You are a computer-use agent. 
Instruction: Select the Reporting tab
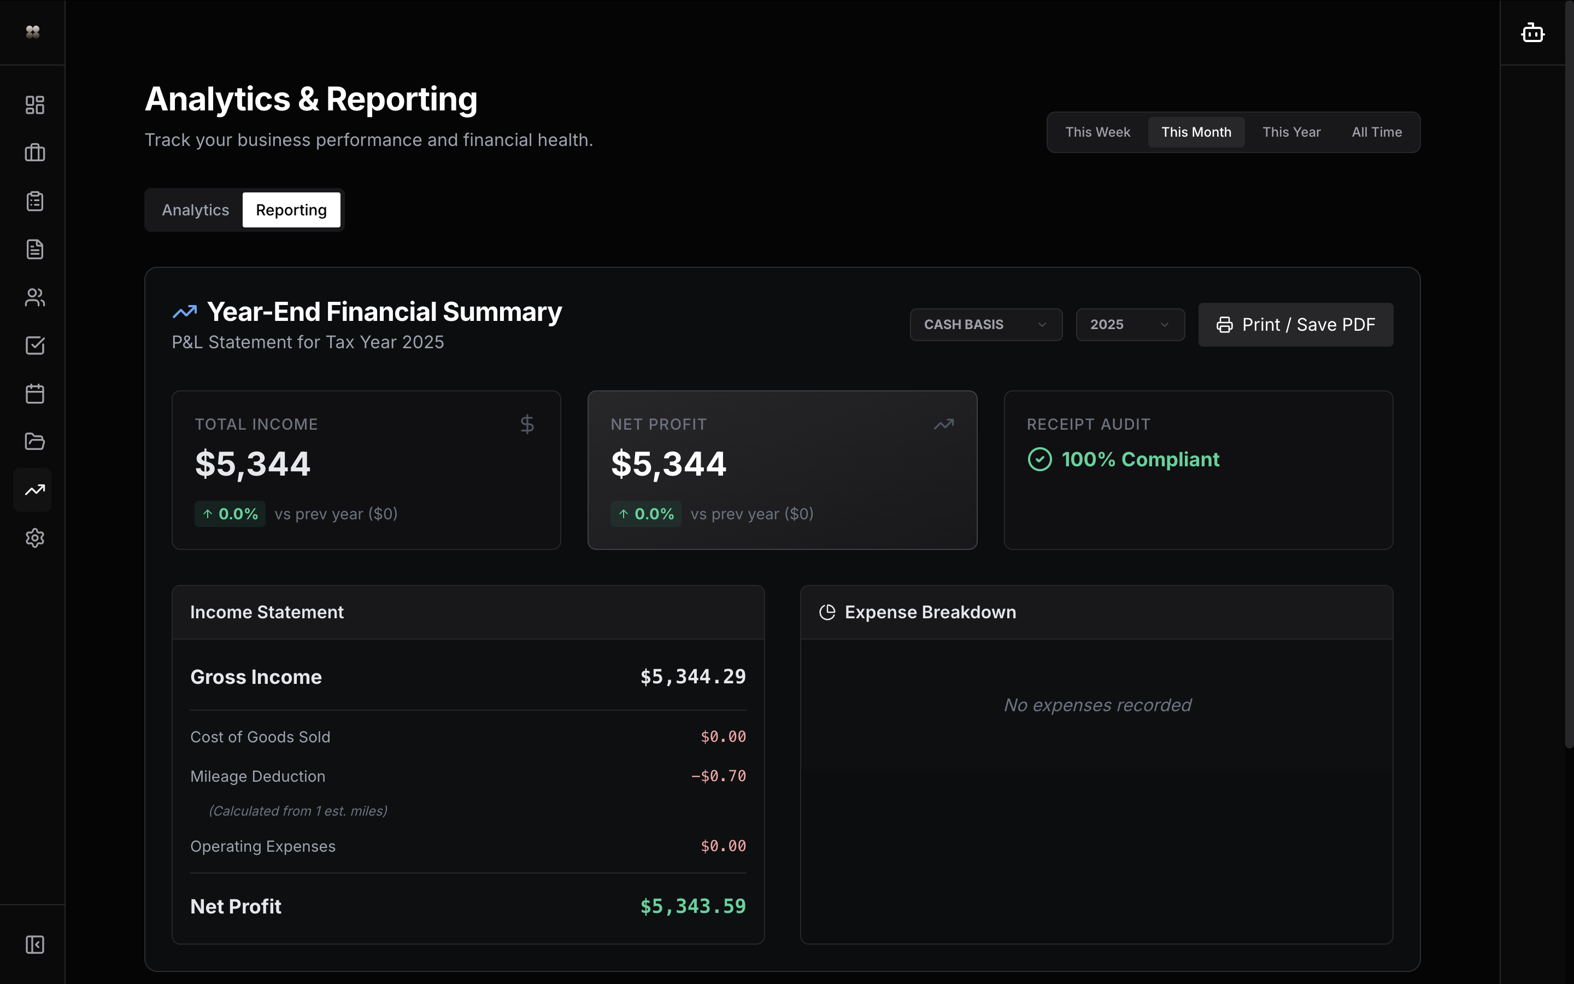pos(291,209)
